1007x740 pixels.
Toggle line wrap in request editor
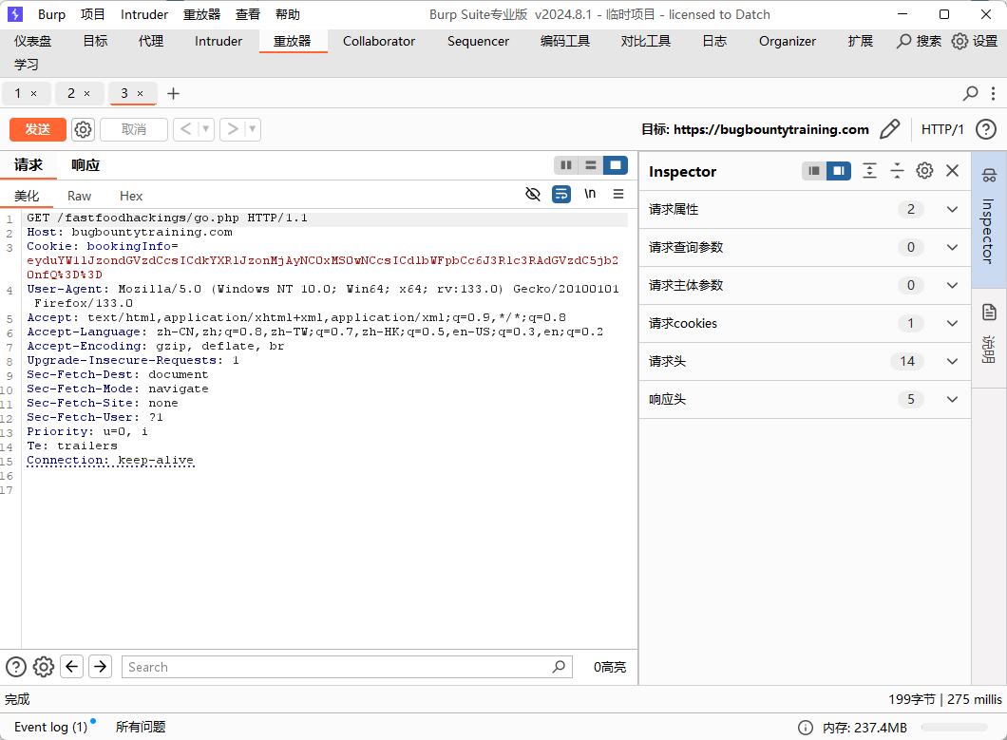[x=561, y=194]
